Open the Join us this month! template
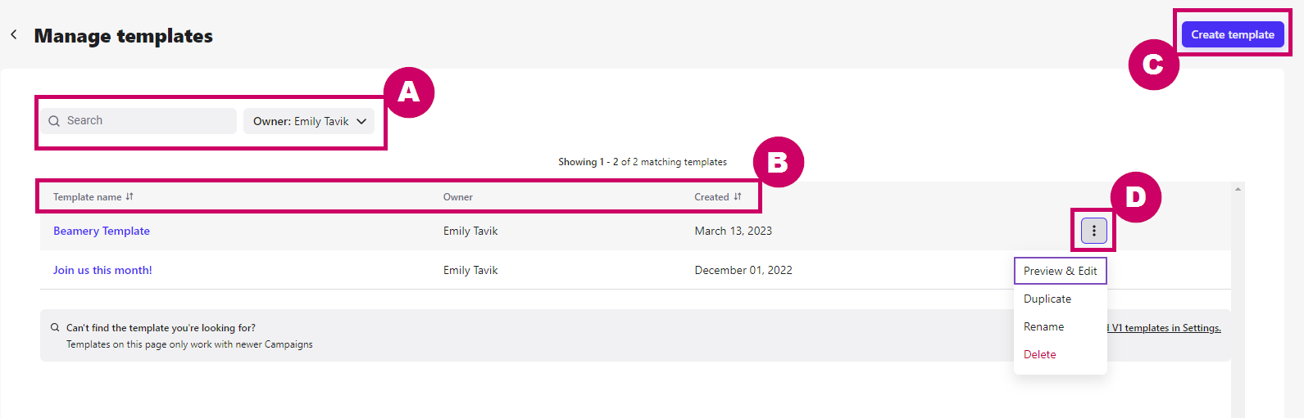Viewport: 1304px width, 418px height. click(x=102, y=270)
